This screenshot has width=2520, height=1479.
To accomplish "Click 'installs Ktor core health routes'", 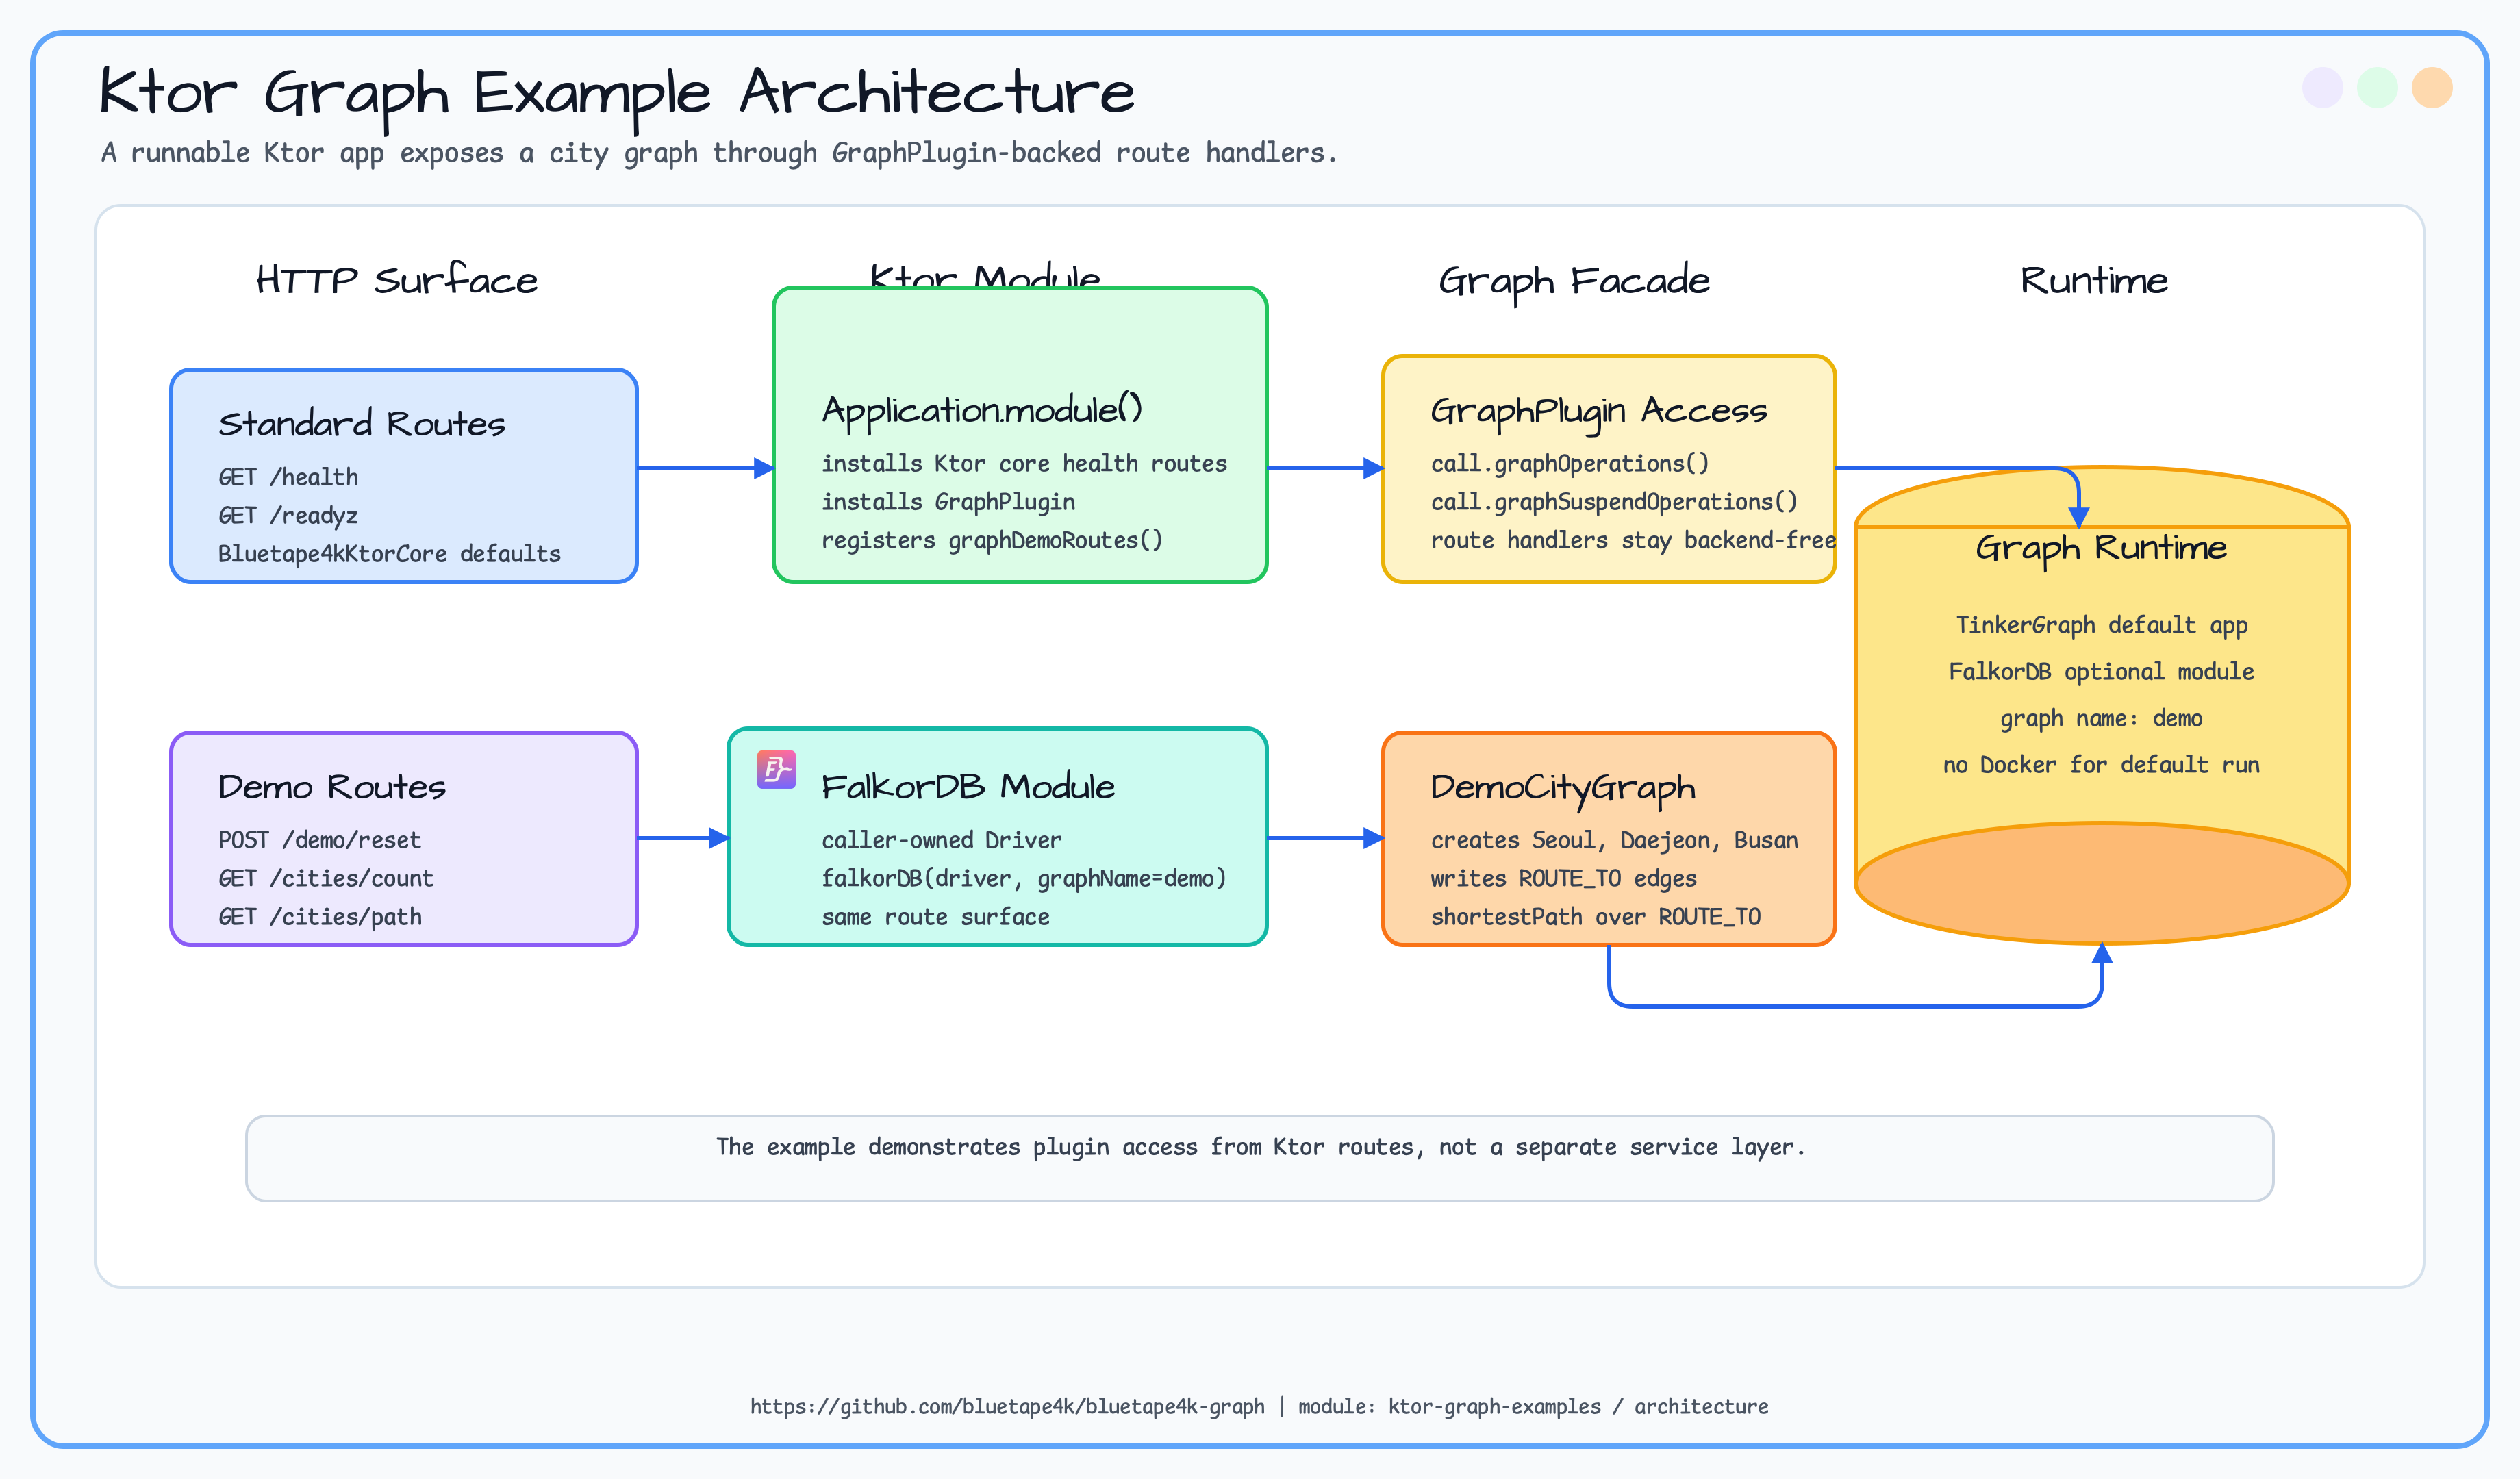I will click(x=1024, y=463).
